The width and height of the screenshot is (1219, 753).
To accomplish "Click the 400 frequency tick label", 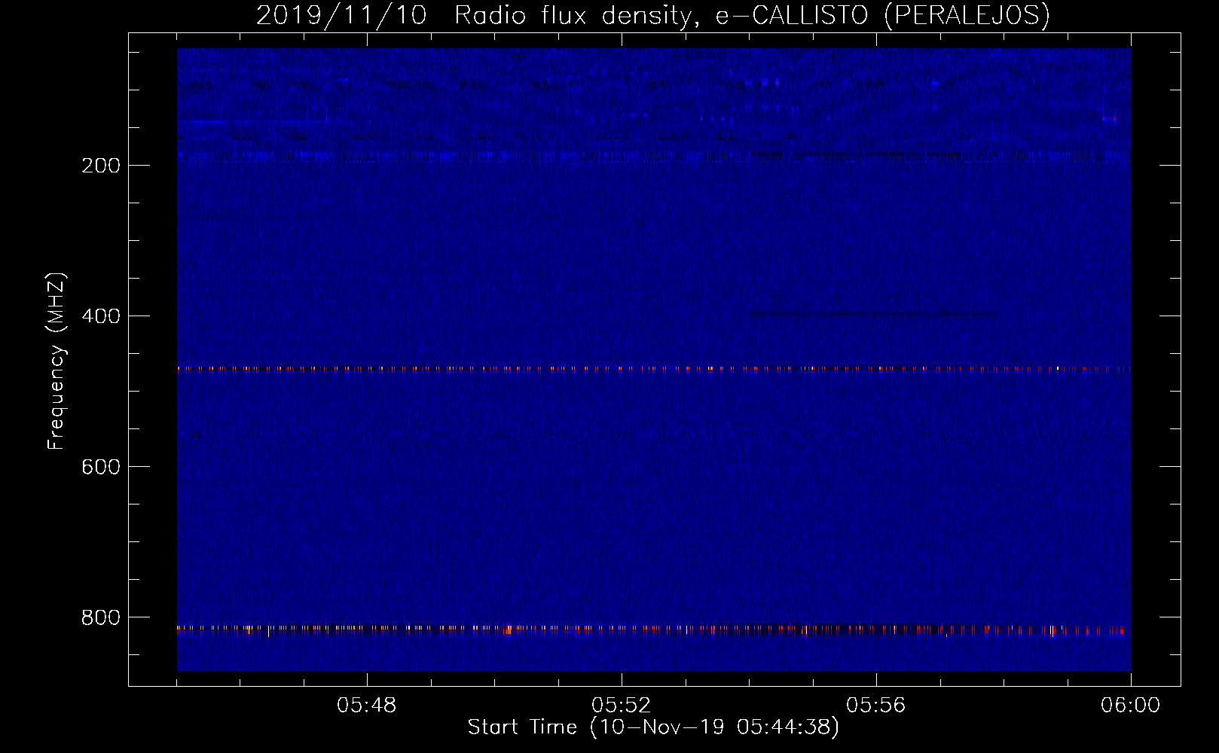I will (x=101, y=316).
